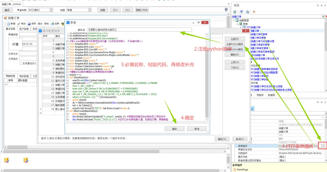Click 取消 in the 表单 script dialog

click(197, 129)
